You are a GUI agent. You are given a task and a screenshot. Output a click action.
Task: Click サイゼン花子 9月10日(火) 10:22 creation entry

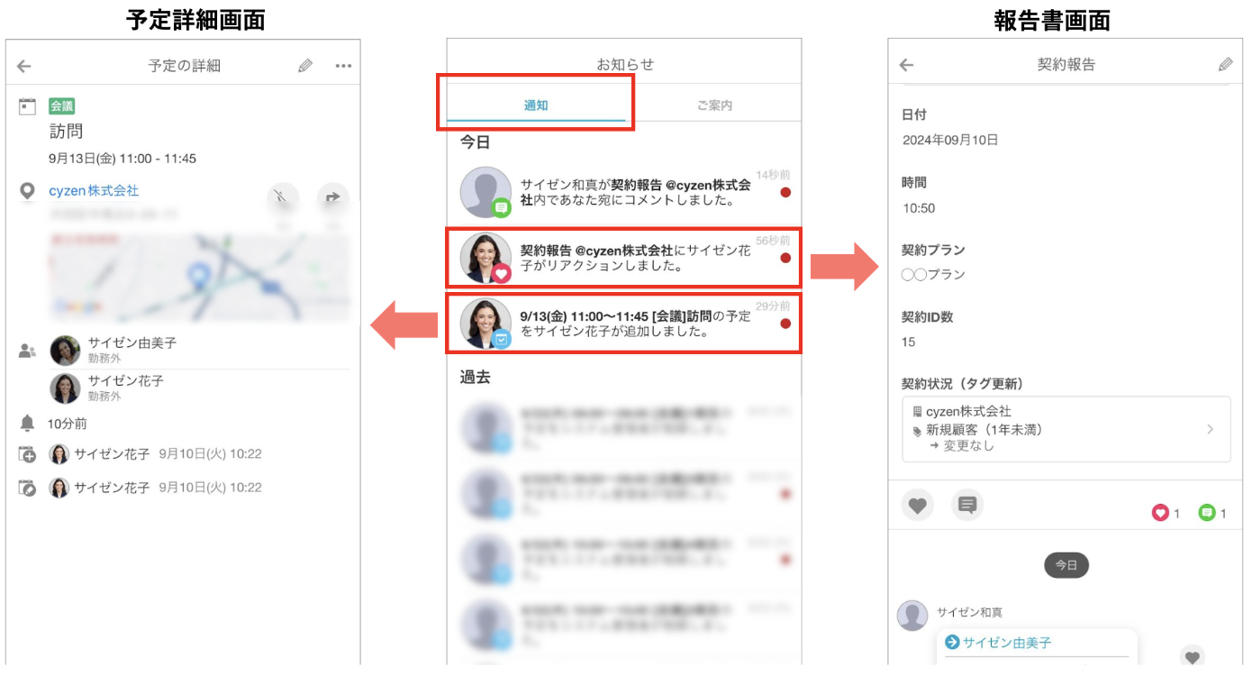[x=155, y=454]
